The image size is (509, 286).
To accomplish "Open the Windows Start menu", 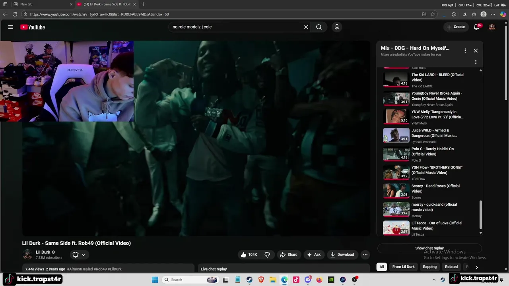I will tap(155, 280).
